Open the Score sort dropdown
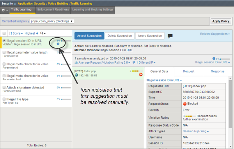Screen dimensions: 234x149 (x=16, y=33)
